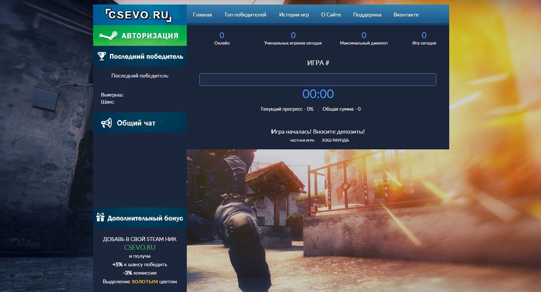Click the Игр сегодня label
Viewport: 541px width, 292px height.
pos(424,43)
